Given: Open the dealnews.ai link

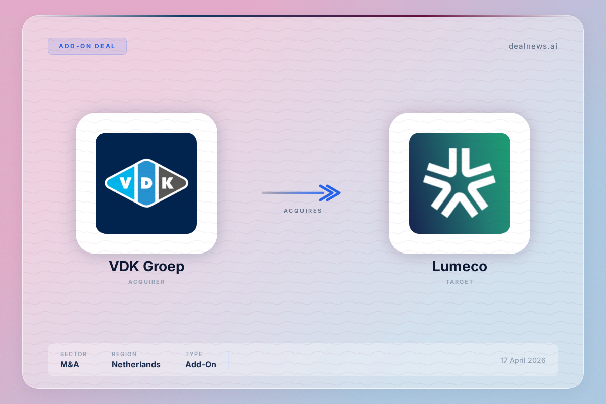Looking at the screenshot, I should pos(533,46).
